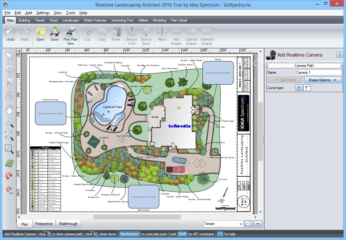Click the Undo icon in the ribbon
This screenshot has height=240, width=346.
(10, 32)
